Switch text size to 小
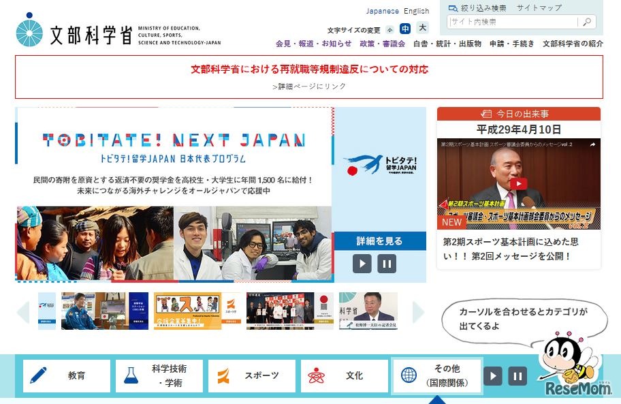621x404 pixels. pyautogui.click(x=389, y=29)
